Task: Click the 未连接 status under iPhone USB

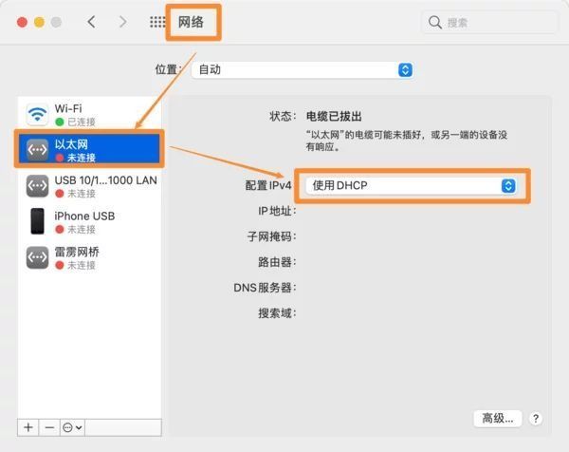Action: 82,230
